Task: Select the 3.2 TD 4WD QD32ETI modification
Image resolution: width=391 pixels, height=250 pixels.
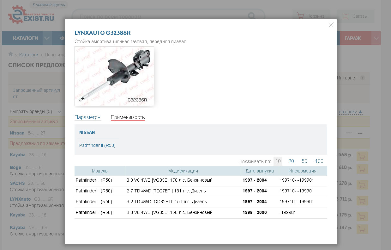Action: tap(167, 202)
